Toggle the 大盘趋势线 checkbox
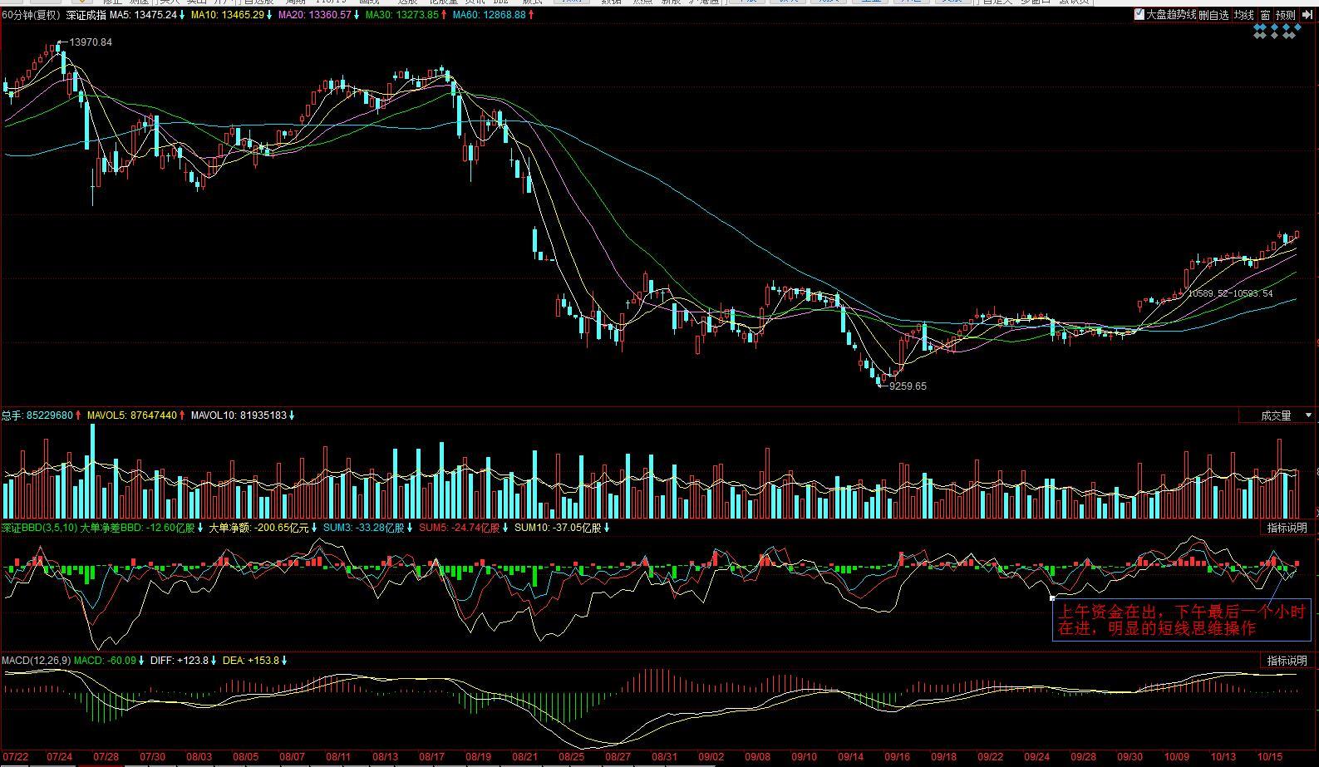Screen dimensions: 1319x767 coord(1139,15)
